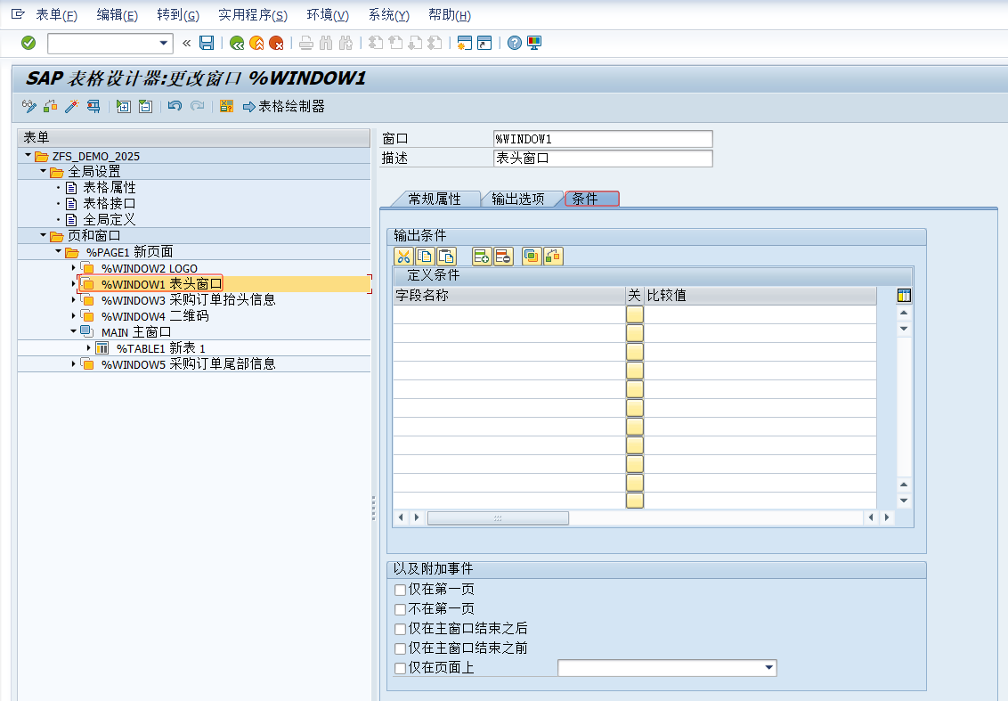
Task: Click the Check form squares icon
Action: pyautogui.click(x=50, y=106)
